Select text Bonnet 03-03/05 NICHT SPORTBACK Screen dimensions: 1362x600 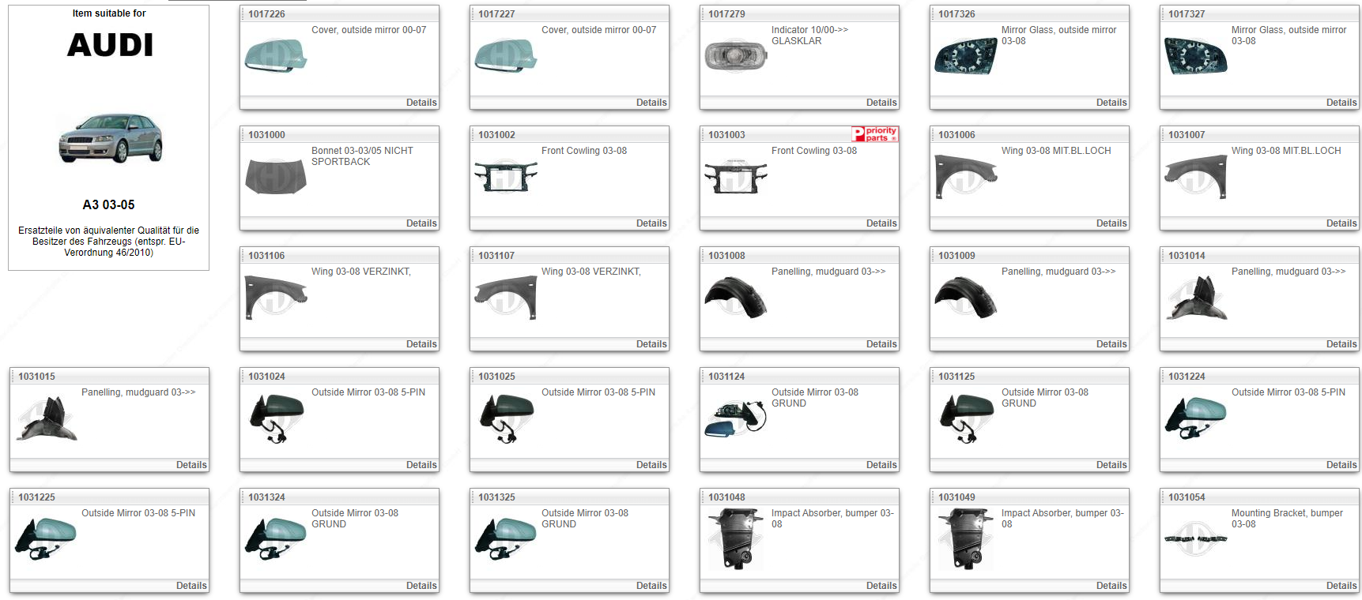362,156
